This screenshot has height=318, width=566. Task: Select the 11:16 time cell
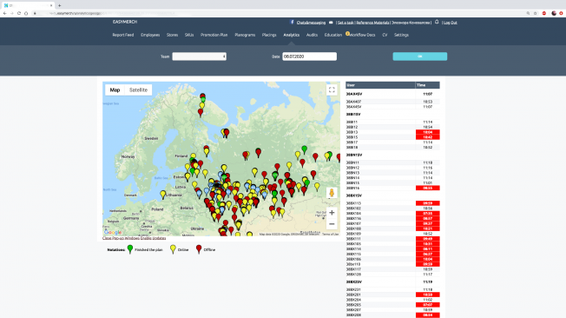[x=428, y=168]
